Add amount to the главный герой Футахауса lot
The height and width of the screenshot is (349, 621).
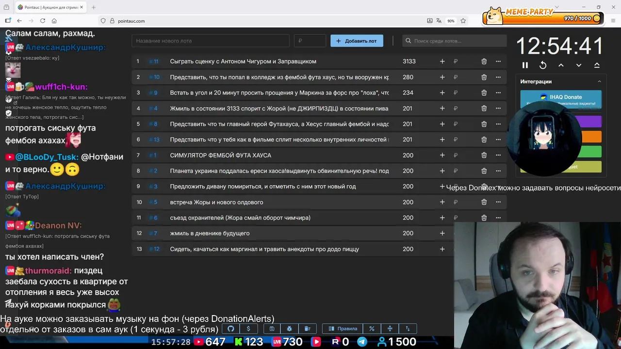pos(442,124)
